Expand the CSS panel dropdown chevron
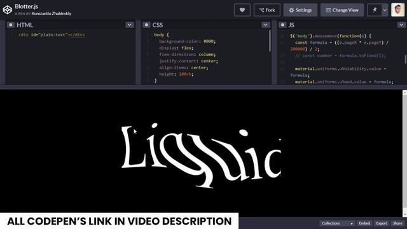Image resolution: width=407 pixels, height=229 pixels. (266, 25)
